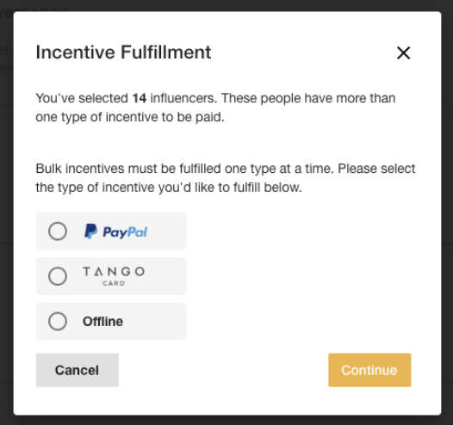Click the bold 14 influencer count
Screen dimensions: 453x425
click(140, 98)
